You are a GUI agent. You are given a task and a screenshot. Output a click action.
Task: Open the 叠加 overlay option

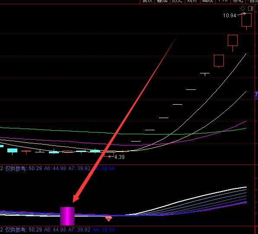162,1
